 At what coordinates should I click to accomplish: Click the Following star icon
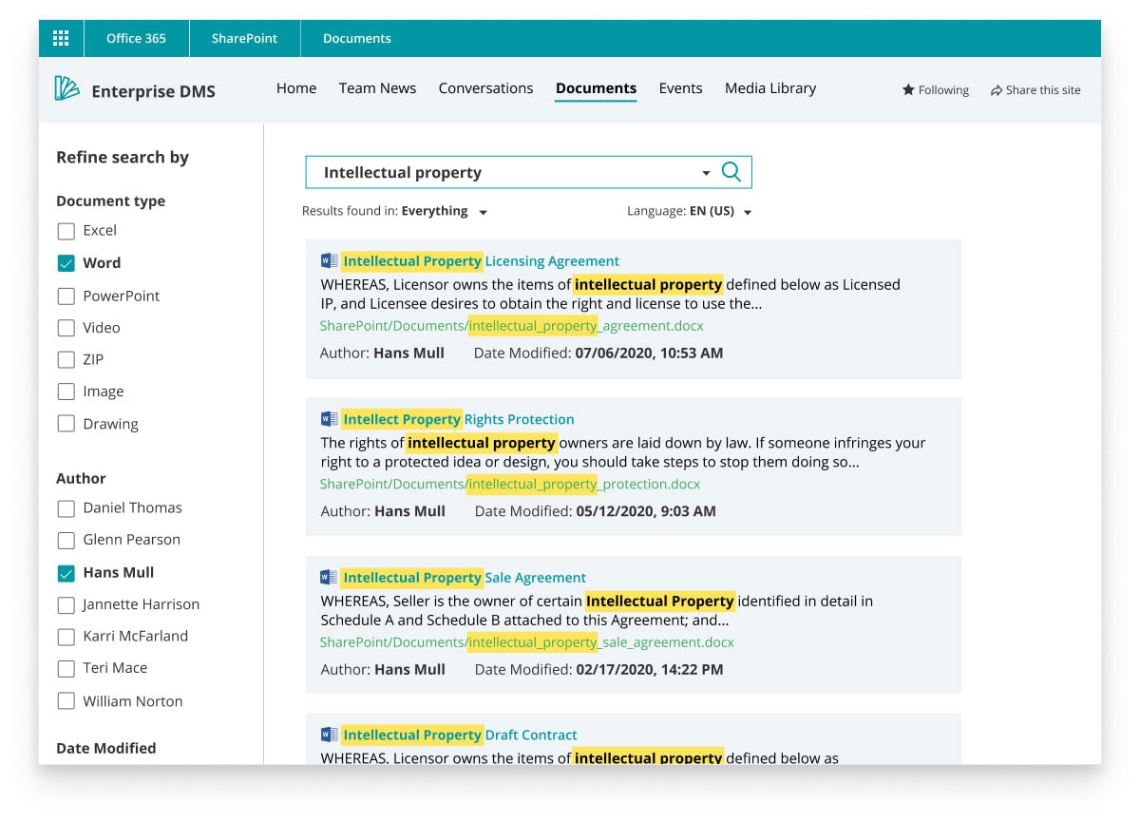(908, 90)
